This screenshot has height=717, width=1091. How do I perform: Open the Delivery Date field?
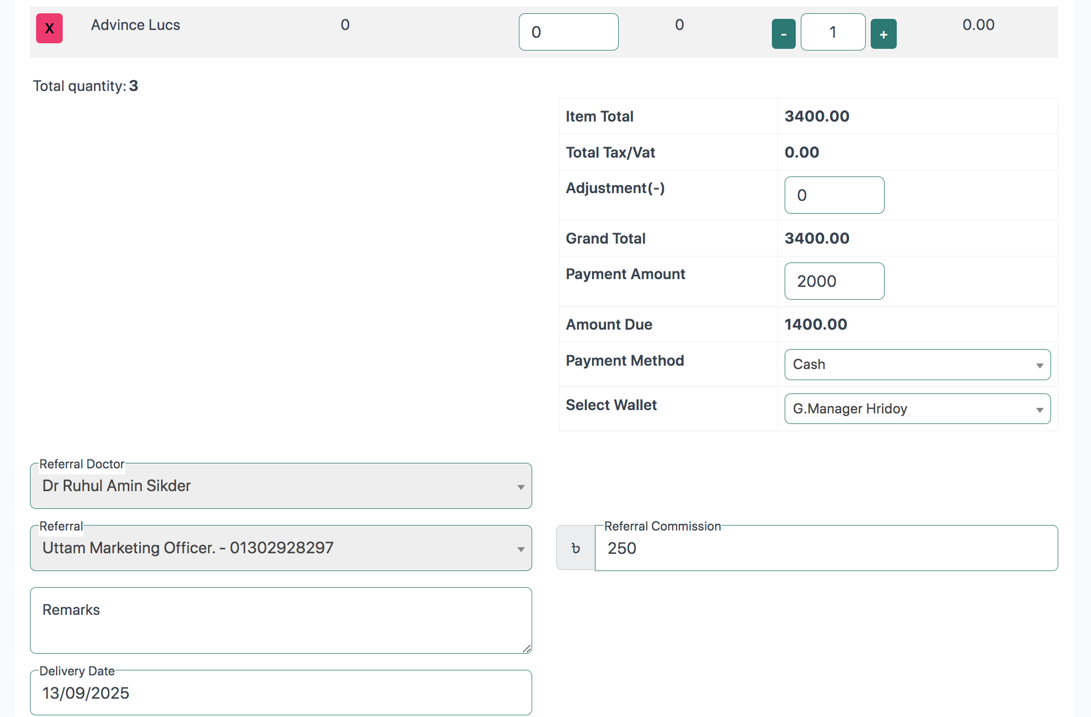pos(280,693)
